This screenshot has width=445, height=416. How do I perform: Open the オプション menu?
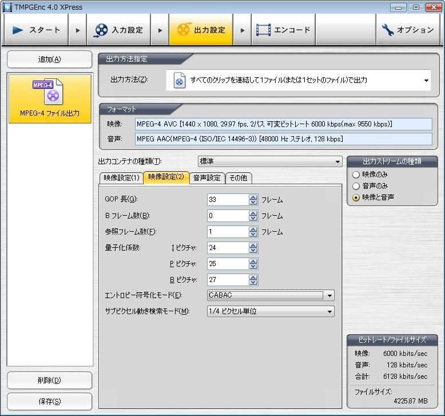click(x=408, y=30)
